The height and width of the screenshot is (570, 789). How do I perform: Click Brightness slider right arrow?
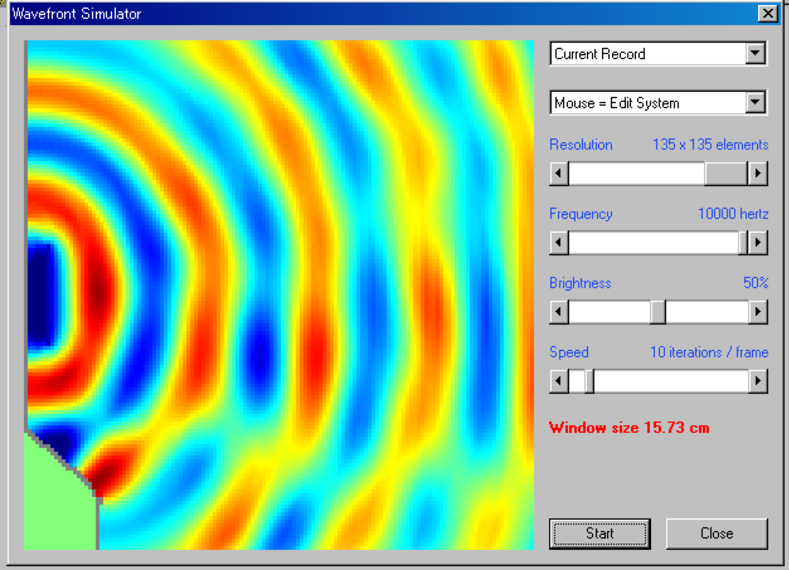click(758, 311)
